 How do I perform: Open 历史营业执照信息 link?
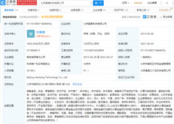(x=29, y=17)
